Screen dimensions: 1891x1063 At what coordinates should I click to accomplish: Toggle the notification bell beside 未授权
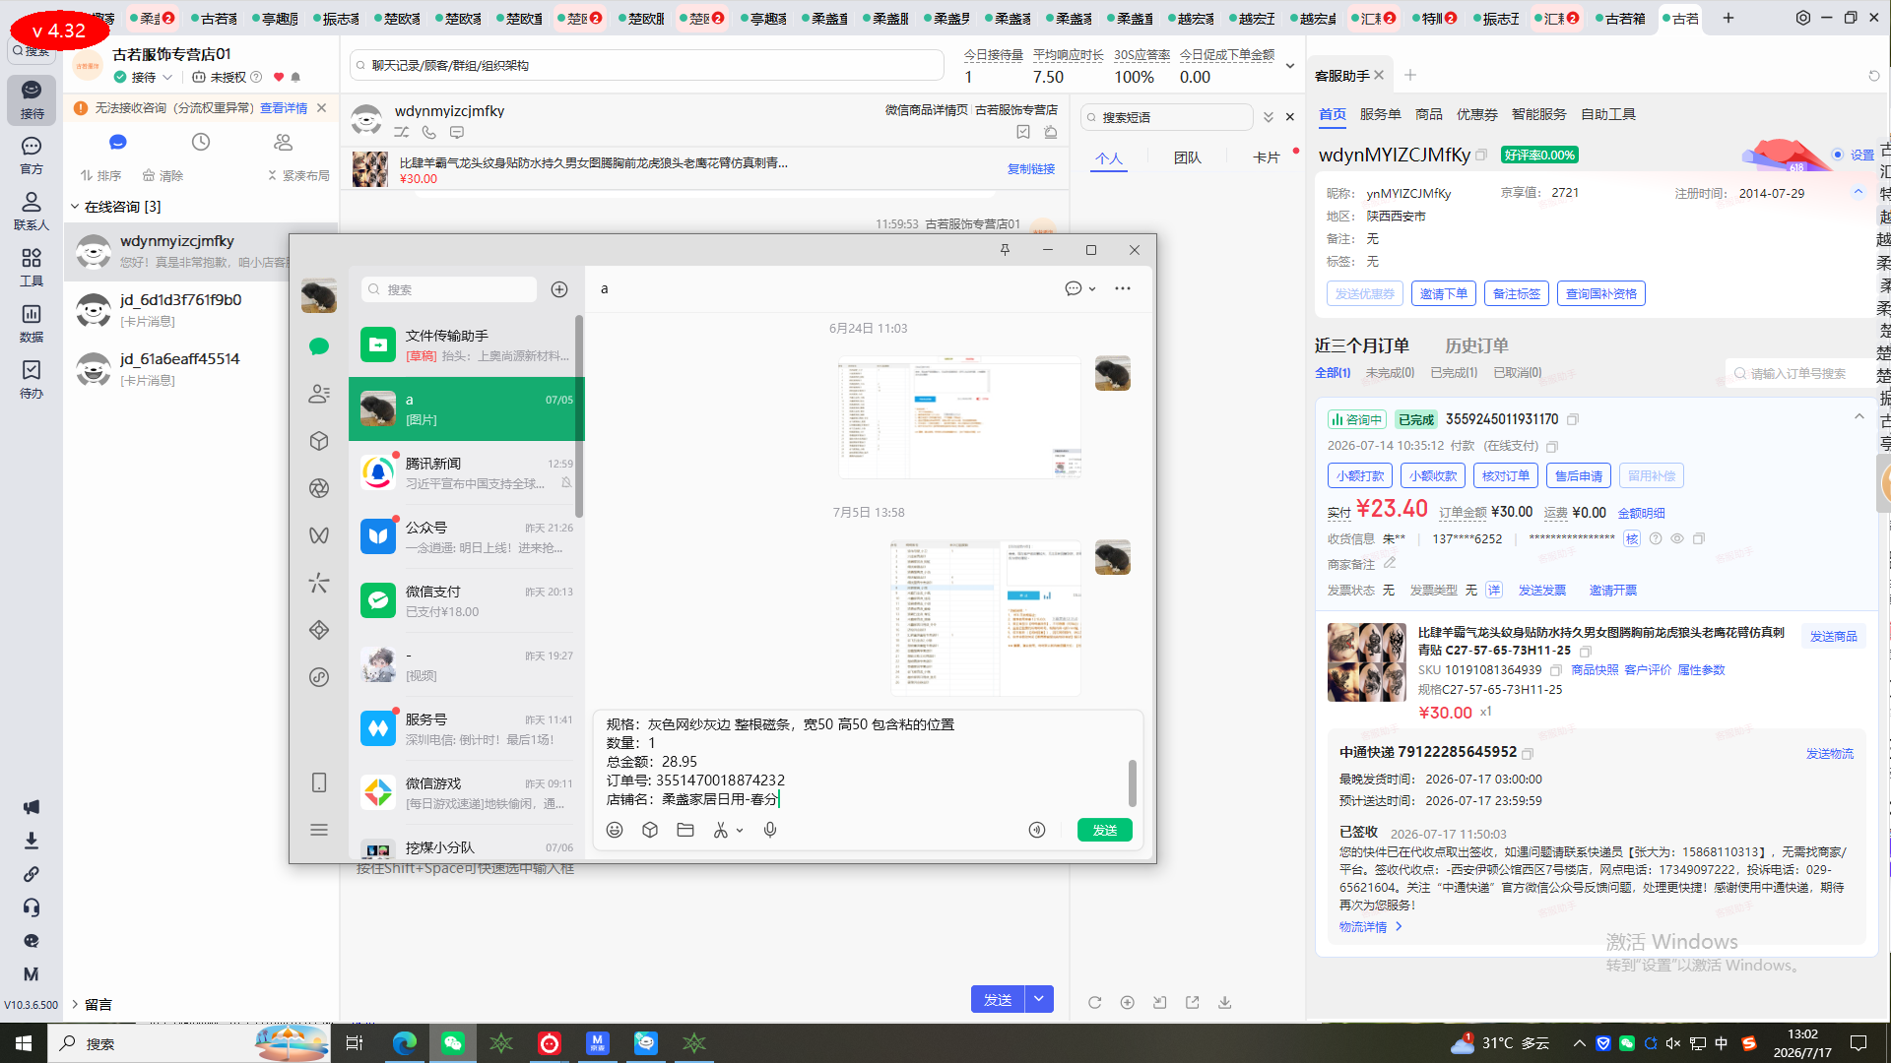(295, 77)
